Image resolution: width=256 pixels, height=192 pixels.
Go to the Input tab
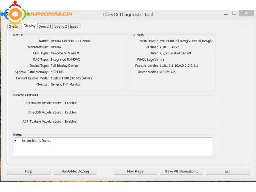point(74,26)
